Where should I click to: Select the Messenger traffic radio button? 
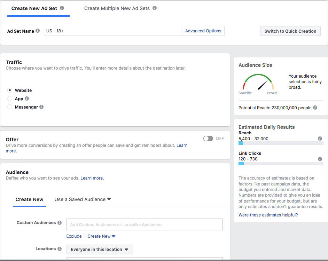[10, 107]
